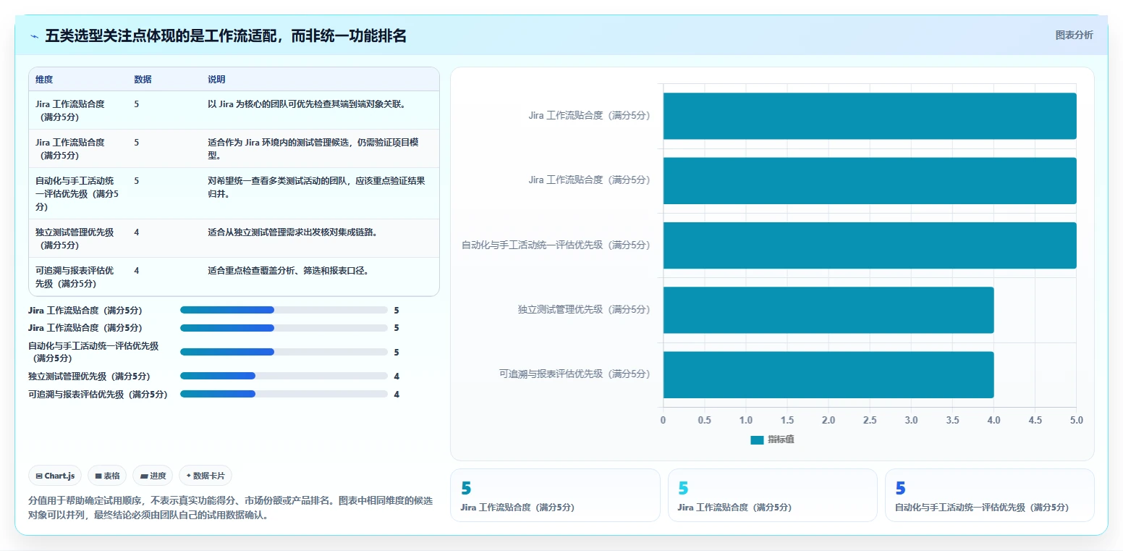Click the 可追溯与报表评估优先级 progress bar
This screenshot has width=1123, height=551.
pos(284,394)
